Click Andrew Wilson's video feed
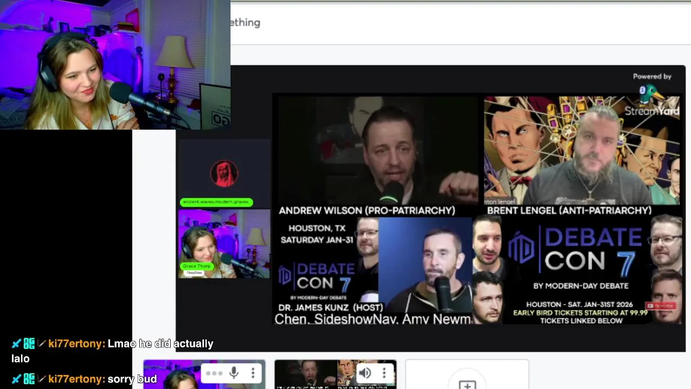Screen dimensions: 691x389 378,150
